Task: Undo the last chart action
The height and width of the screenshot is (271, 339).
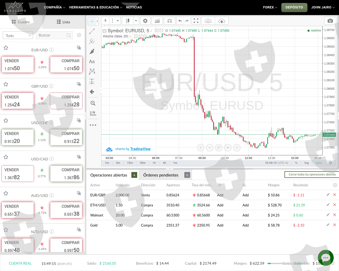Action: coord(180,21)
